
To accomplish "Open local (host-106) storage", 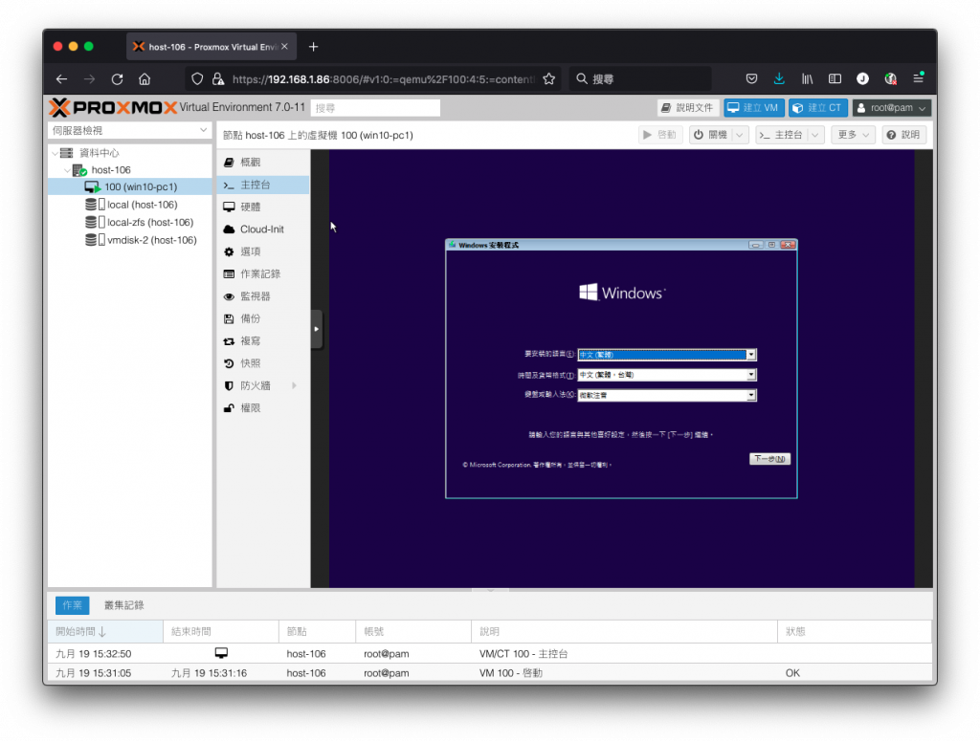I will tap(142, 205).
